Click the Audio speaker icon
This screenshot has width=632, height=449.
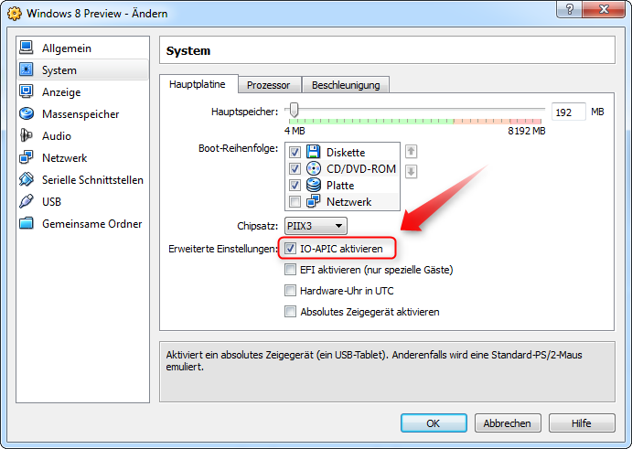pos(27,135)
